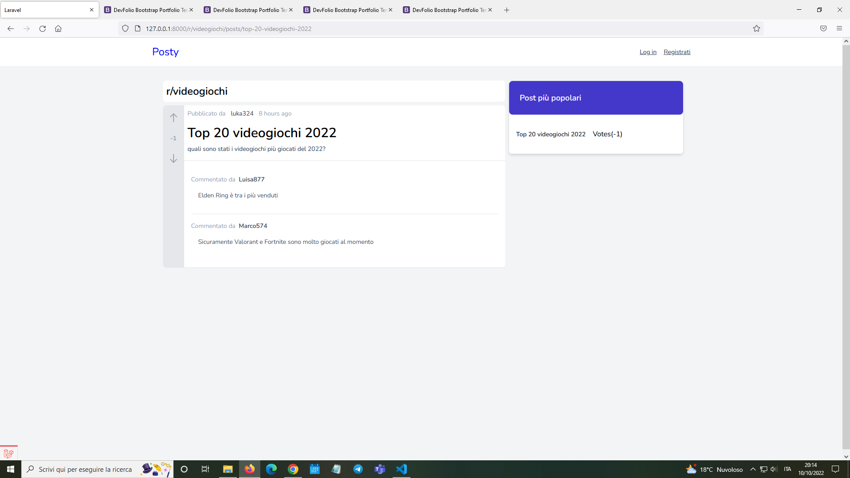The height and width of the screenshot is (478, 850).
Task: Upvote the post with the up arrow
Action: coord(173,117)
